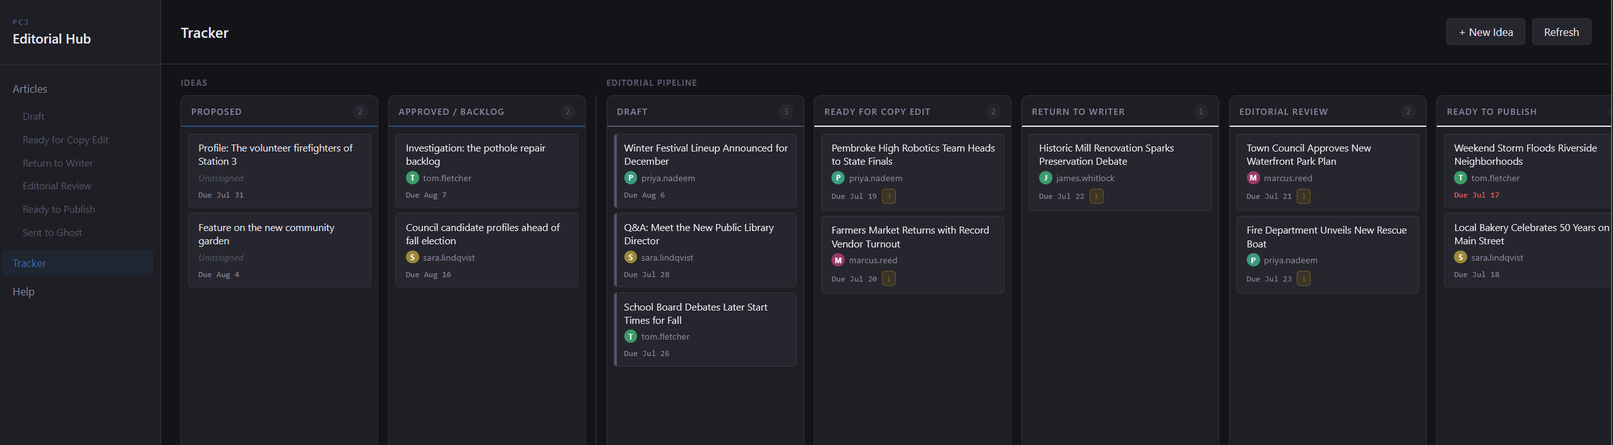Screen dimensions: 1613x445
Task: Click the comment count badge on Pembroke Robotics card
Action: click(888, 196)
